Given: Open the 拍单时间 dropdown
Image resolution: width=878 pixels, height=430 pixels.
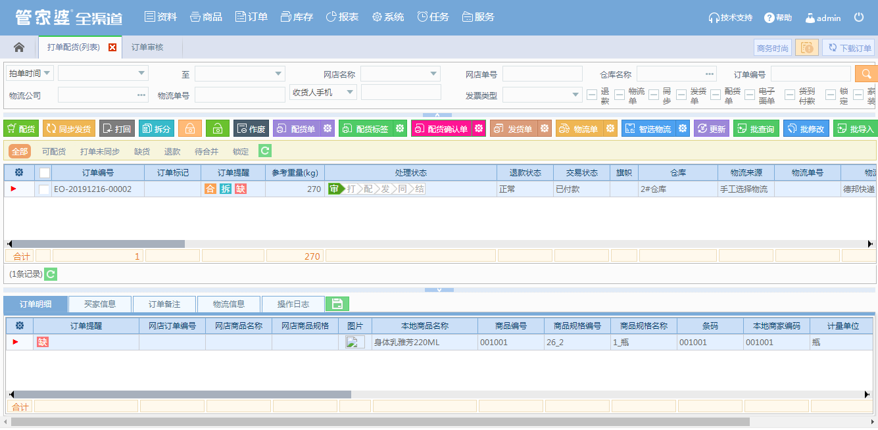Looking at the screenshot, I should [x=30, y=73].
